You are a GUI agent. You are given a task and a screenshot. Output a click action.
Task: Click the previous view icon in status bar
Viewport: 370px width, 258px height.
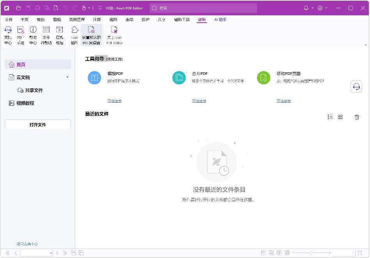[73, 253]
